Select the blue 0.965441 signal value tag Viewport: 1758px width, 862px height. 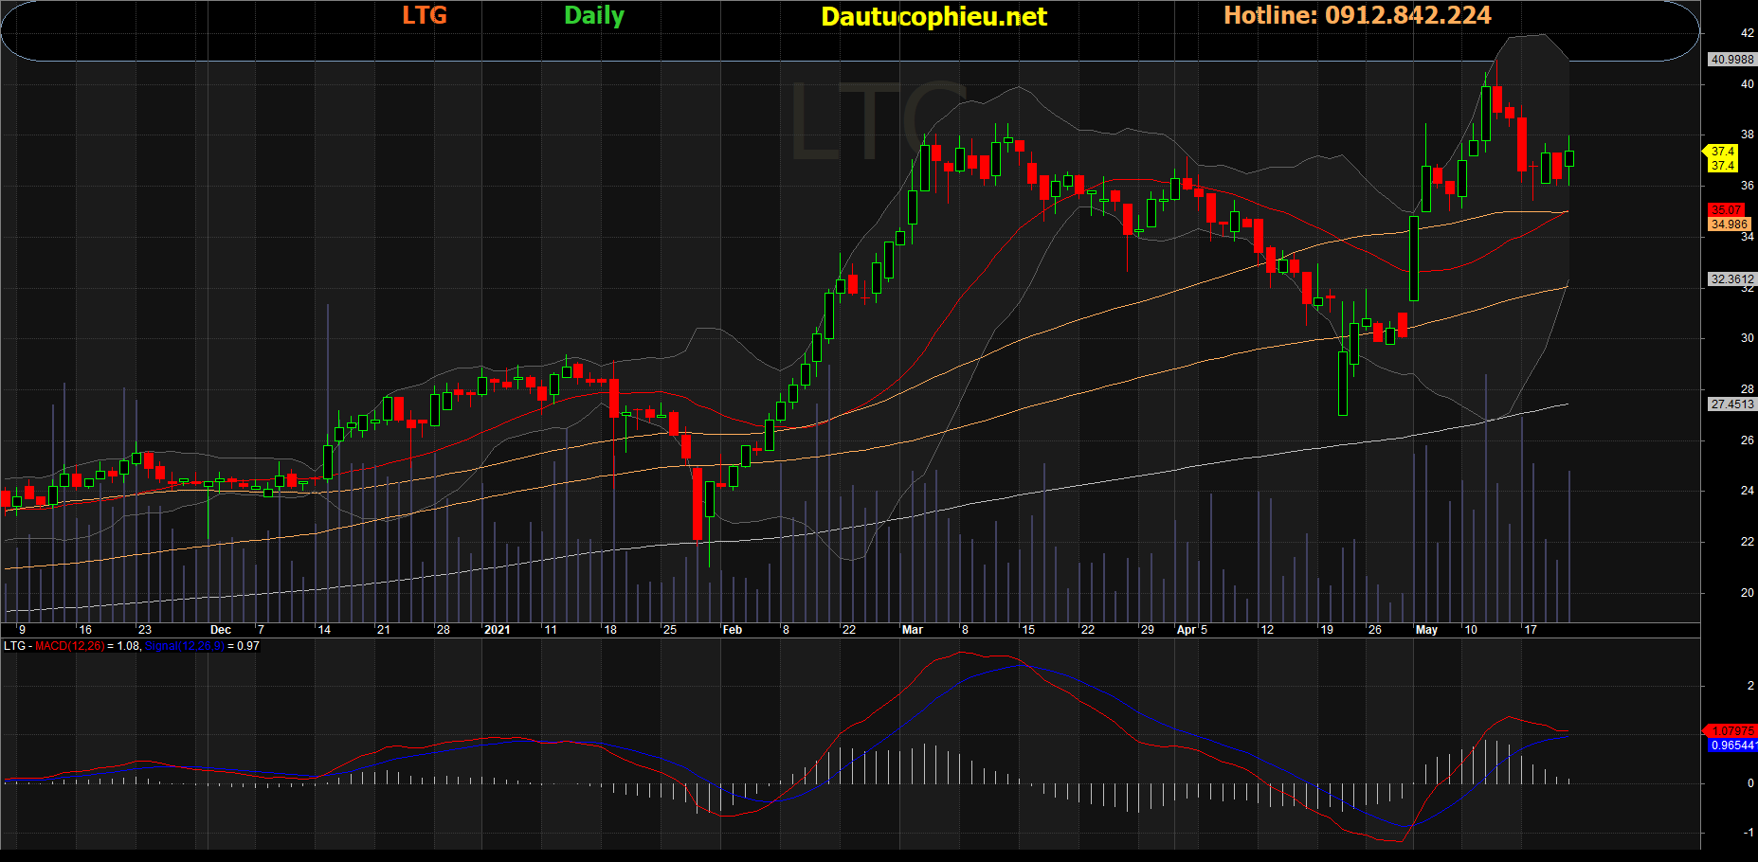tap(1733, 745)
